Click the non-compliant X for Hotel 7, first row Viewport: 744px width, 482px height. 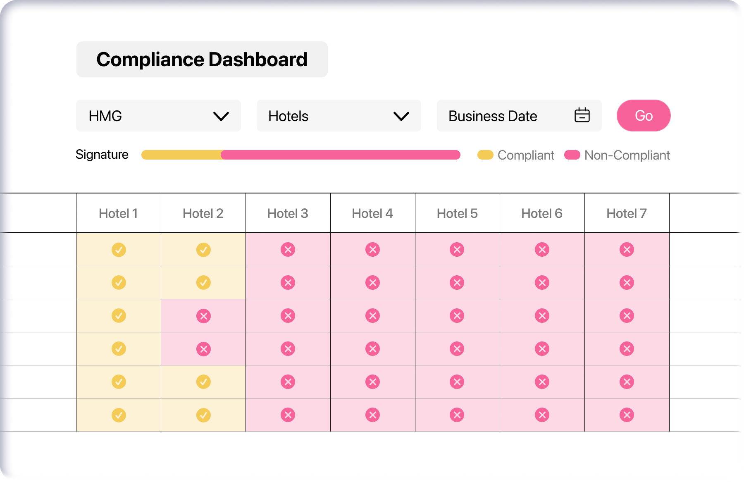[x=627, y=250]
